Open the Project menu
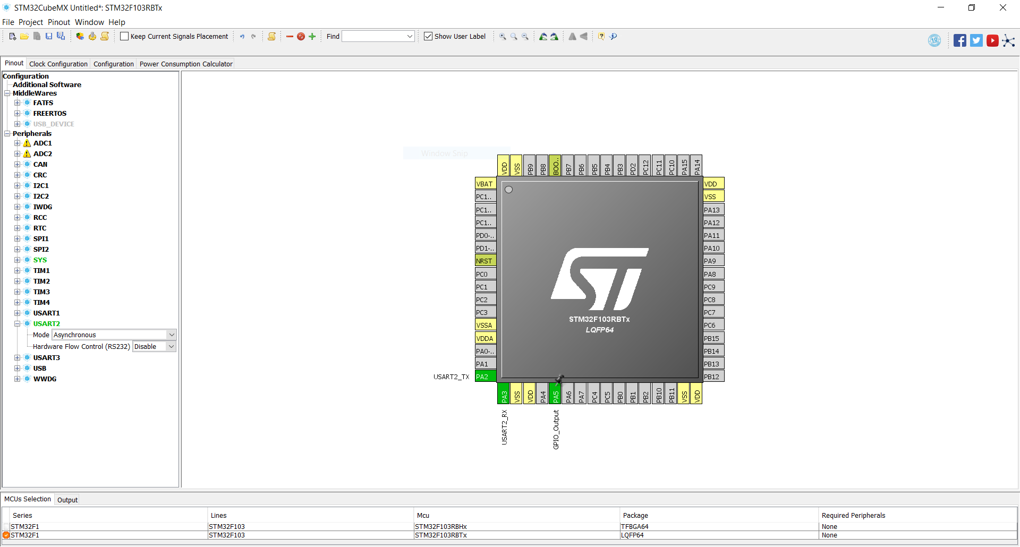 pyautogui.click(x=31, y=22)
